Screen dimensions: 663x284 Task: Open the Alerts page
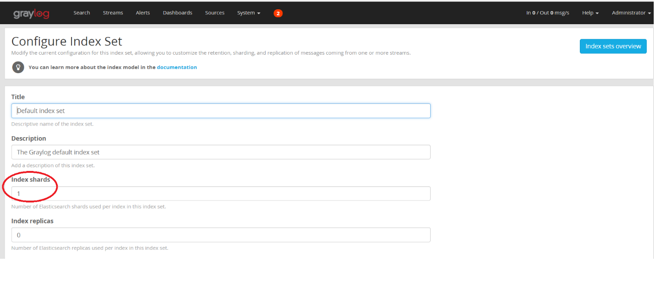(x=143, y=13)
